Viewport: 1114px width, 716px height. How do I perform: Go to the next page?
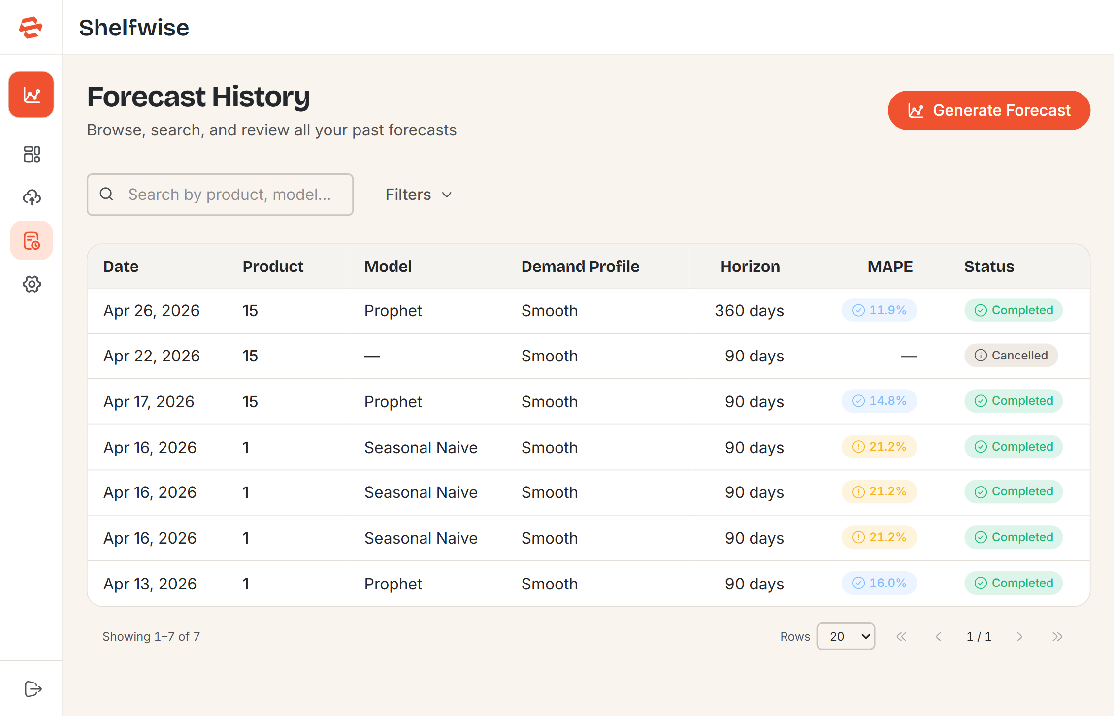1019,637
